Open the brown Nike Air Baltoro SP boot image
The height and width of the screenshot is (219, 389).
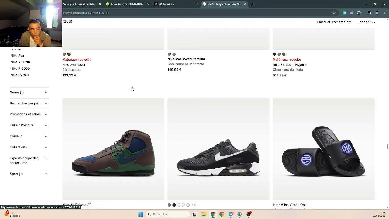[x=113, y=149]
